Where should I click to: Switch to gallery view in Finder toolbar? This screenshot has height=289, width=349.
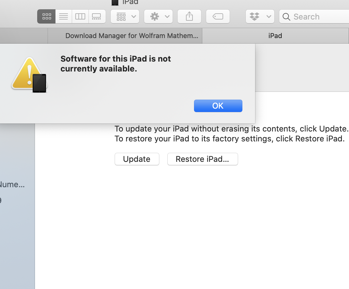coord(97,16)
